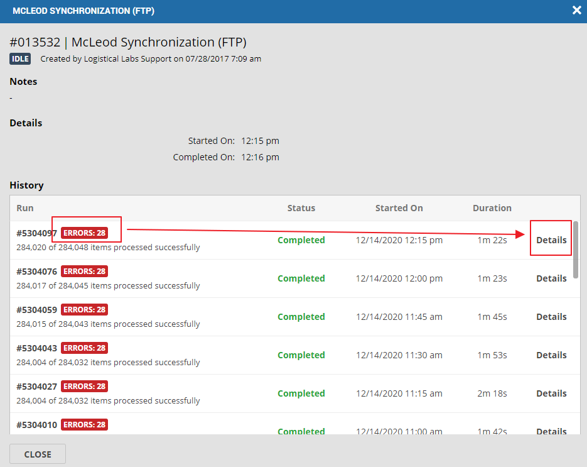Click the ERRORS: 28 badge on run #5304043
The width and height of the screenshot is (587, 467).
tap(84, 348)
